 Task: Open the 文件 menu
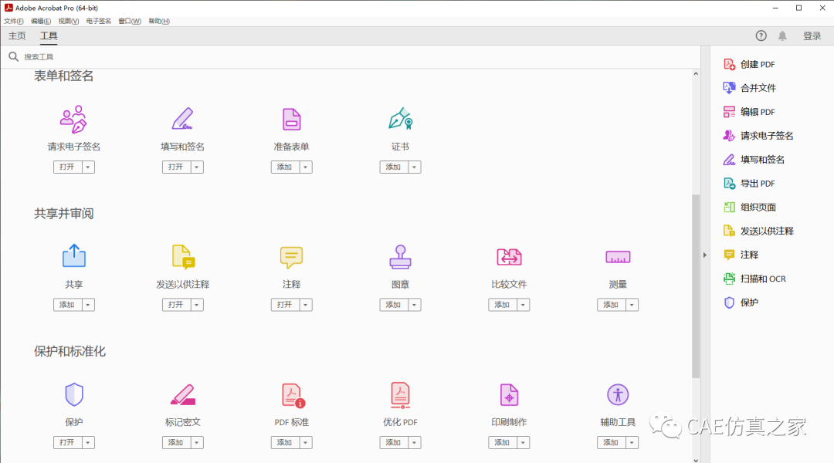coord(14,22)
